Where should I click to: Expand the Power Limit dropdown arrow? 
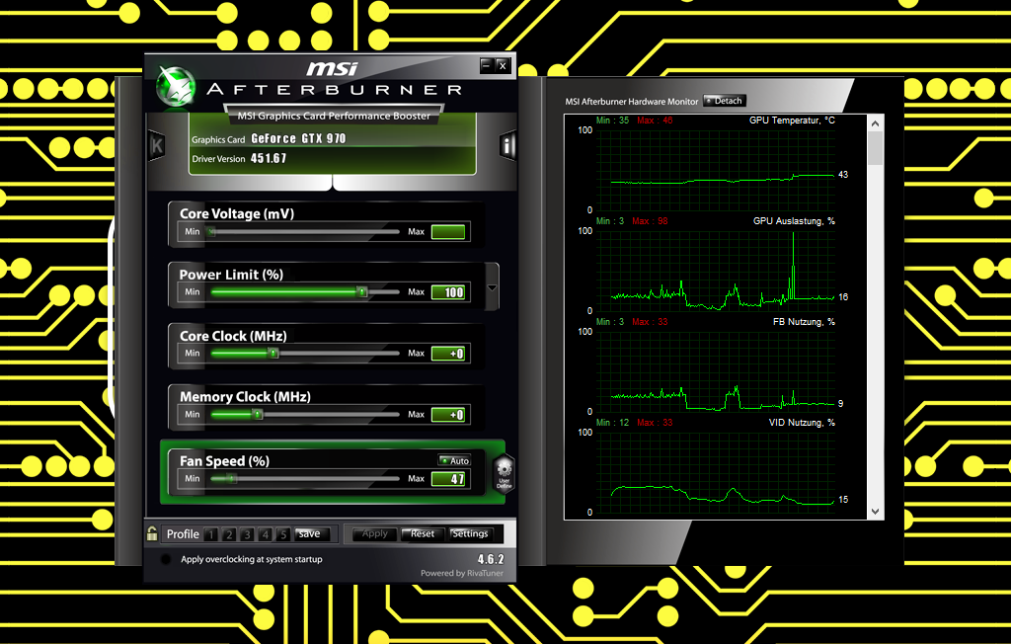click(x=492, y=287)
